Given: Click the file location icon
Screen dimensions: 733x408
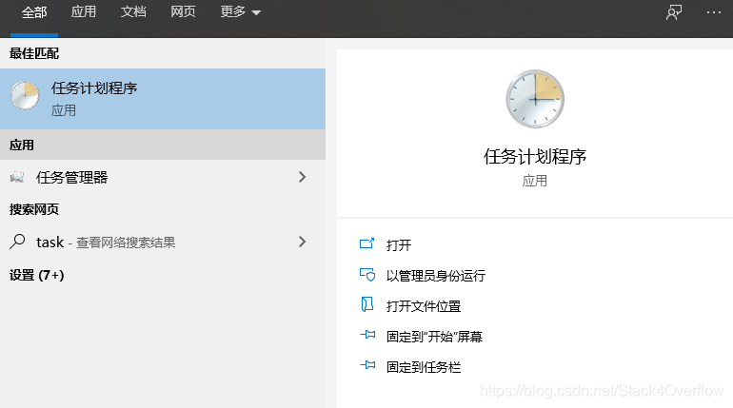Looking at the screenshot, I should (366, 304).
